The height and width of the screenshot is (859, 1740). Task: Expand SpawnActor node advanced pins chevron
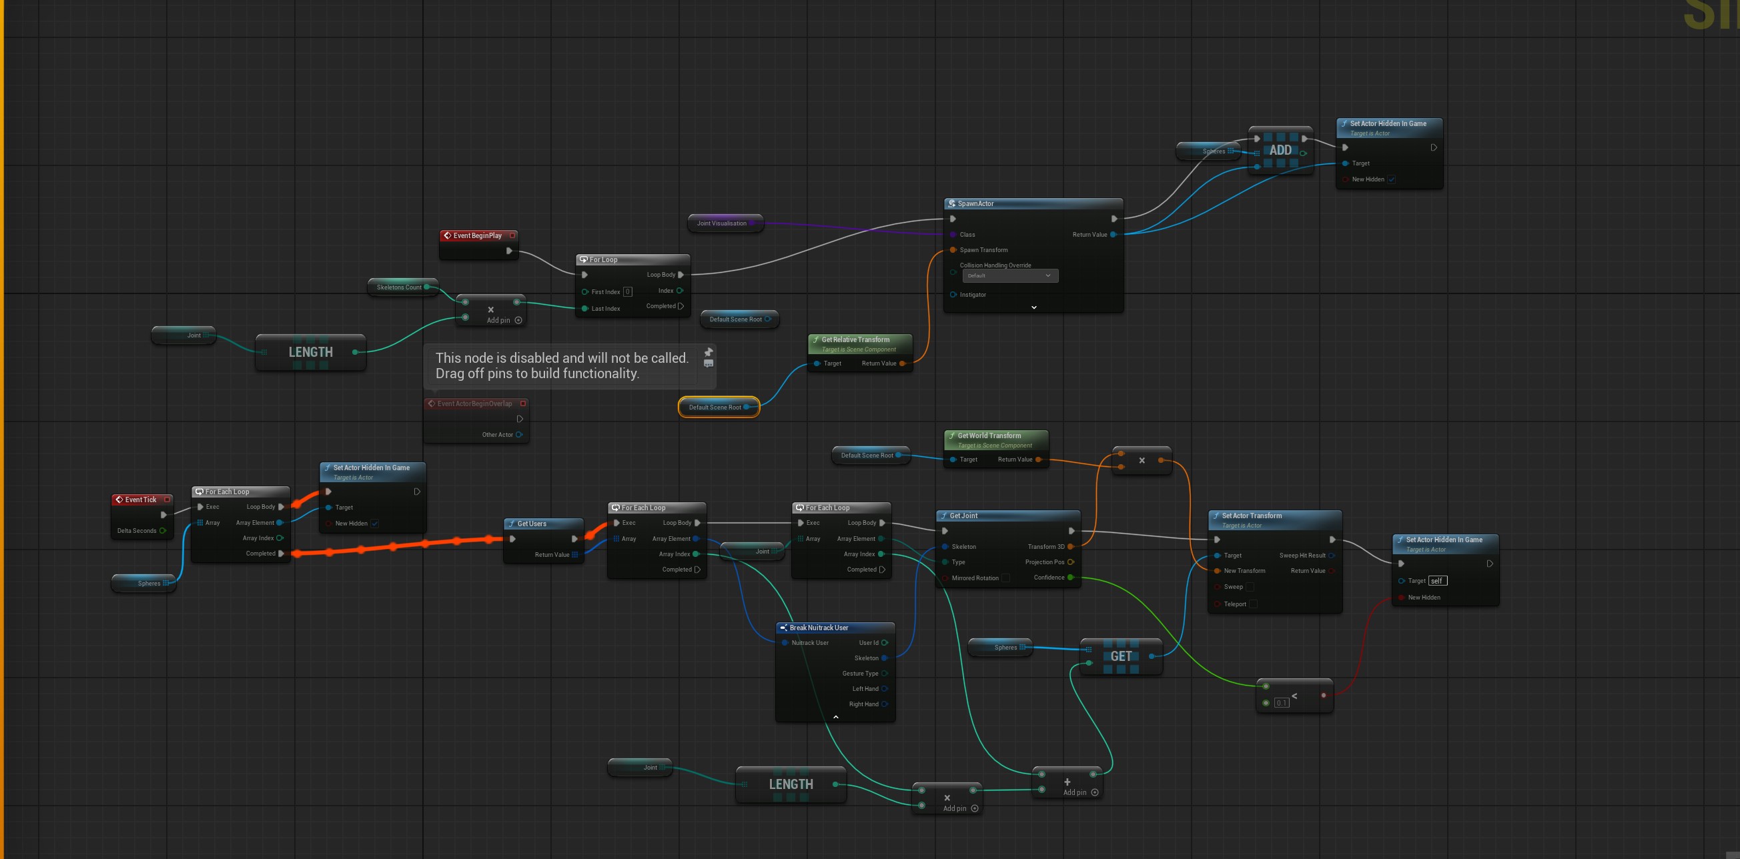(x=1033, y=307)
